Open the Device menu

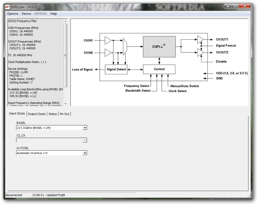[x=26, y=14]
